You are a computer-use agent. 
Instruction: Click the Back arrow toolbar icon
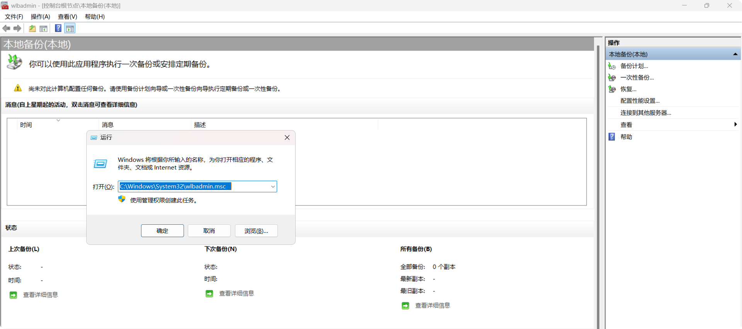point(6,28)
